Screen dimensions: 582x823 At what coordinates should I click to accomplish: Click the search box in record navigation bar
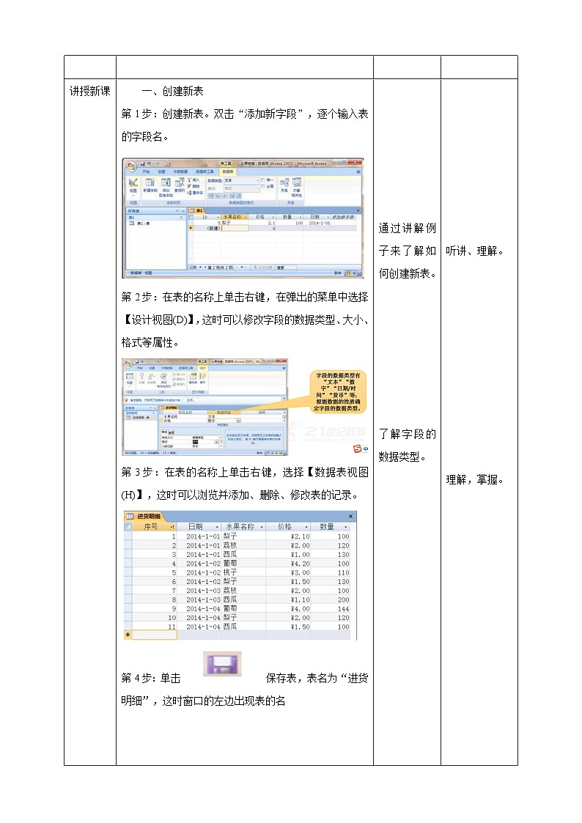click(287, 267)
